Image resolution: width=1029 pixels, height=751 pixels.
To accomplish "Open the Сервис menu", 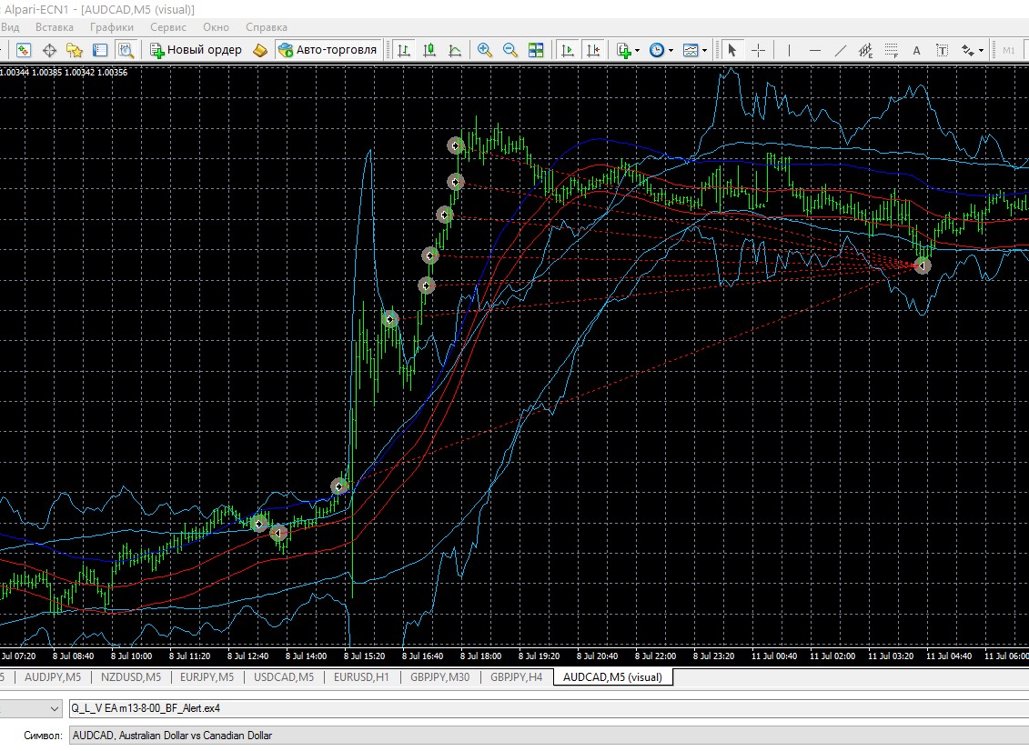I will pos(168,27).
